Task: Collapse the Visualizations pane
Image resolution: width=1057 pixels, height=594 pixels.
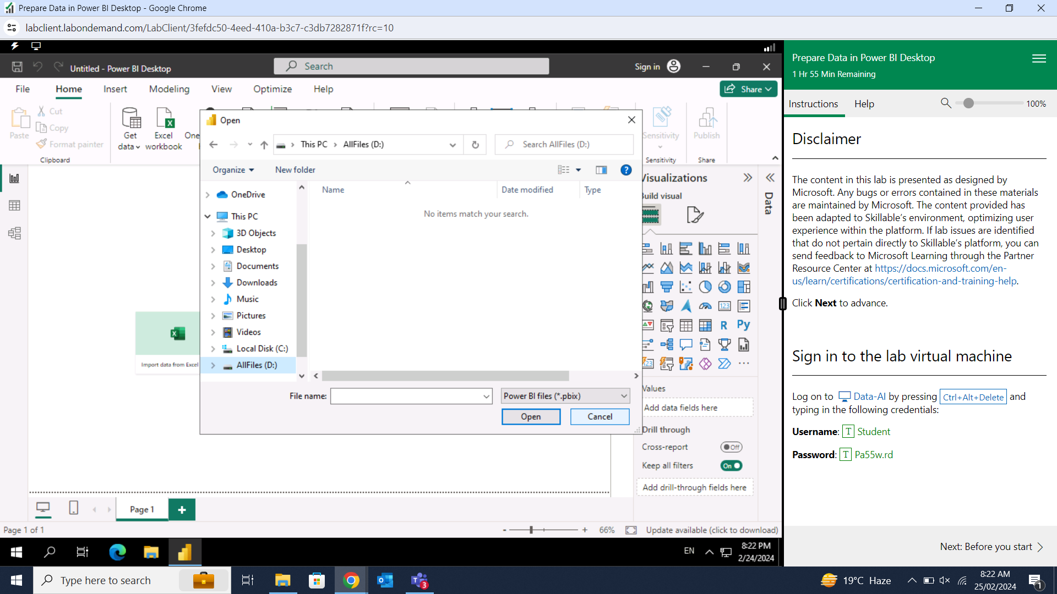Action: coord(748,178)
